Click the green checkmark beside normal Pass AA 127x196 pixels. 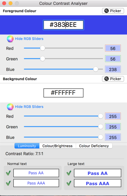click(x=8, y=173)
